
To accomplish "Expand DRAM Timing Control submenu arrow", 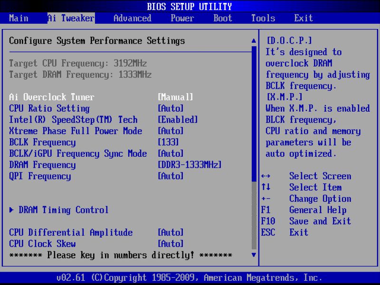I will (x=11, y=210).
